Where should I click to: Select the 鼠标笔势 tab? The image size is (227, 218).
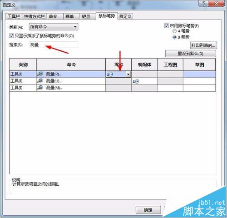point(107,16)
